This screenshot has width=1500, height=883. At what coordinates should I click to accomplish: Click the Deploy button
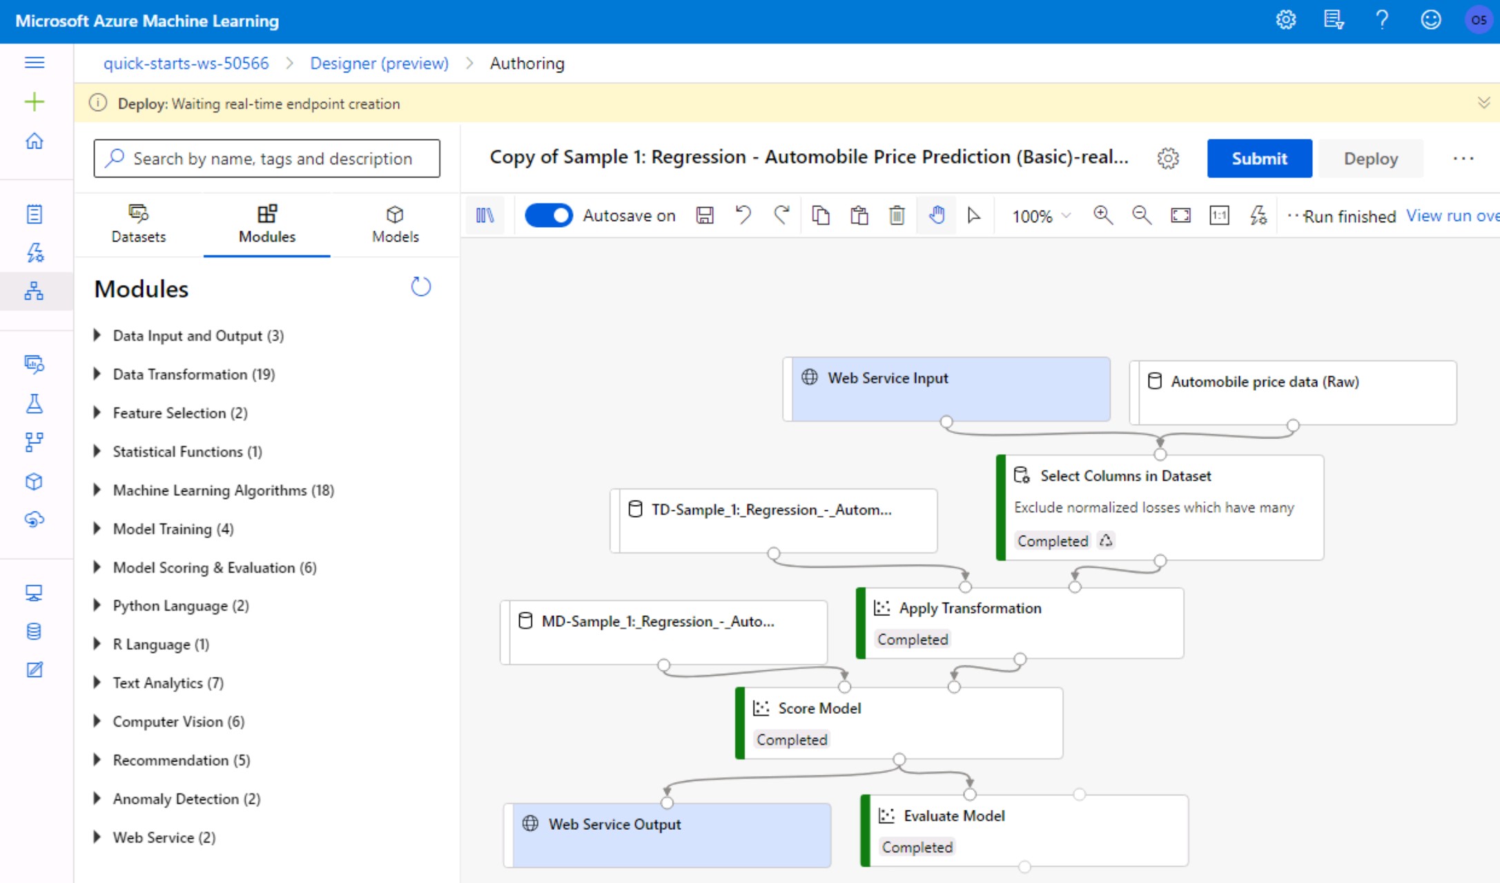click(x=1370, y=158)
